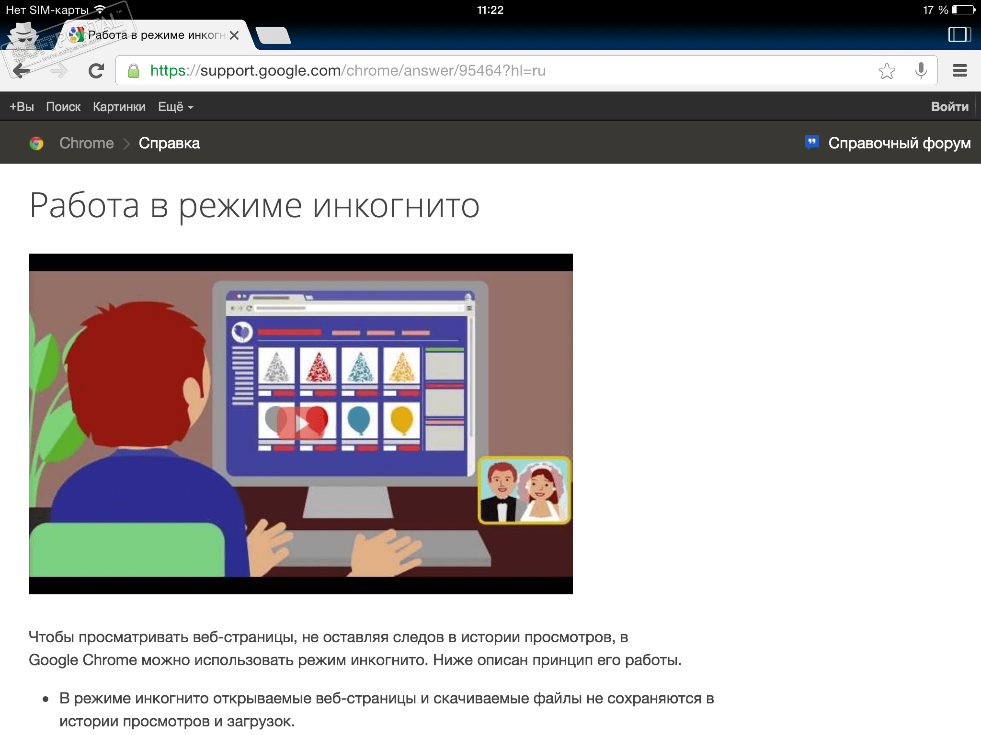Play the incognito mode video

(x=301, y=423)
